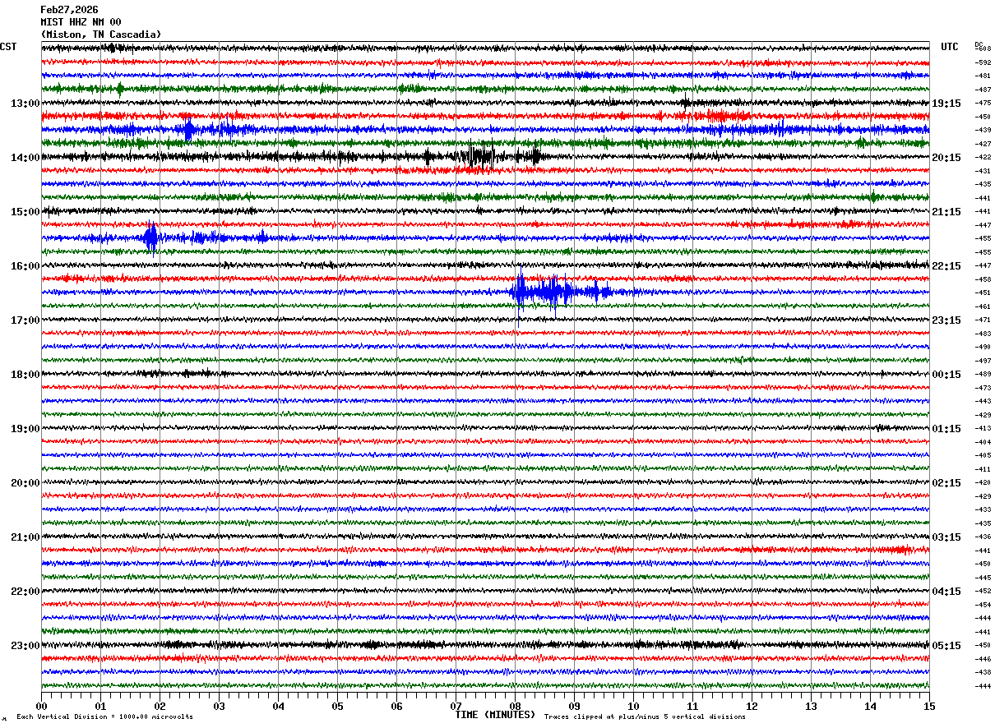995x728 pixels.
Task: Select the 16:00 CST row label
Action: click(25, 266)
